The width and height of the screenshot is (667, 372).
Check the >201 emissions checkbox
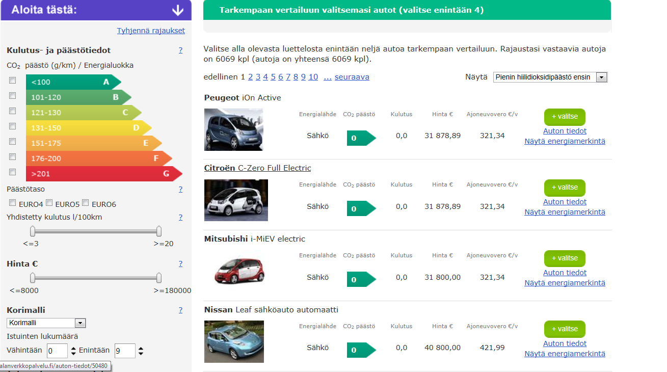[x=13, y=172]
